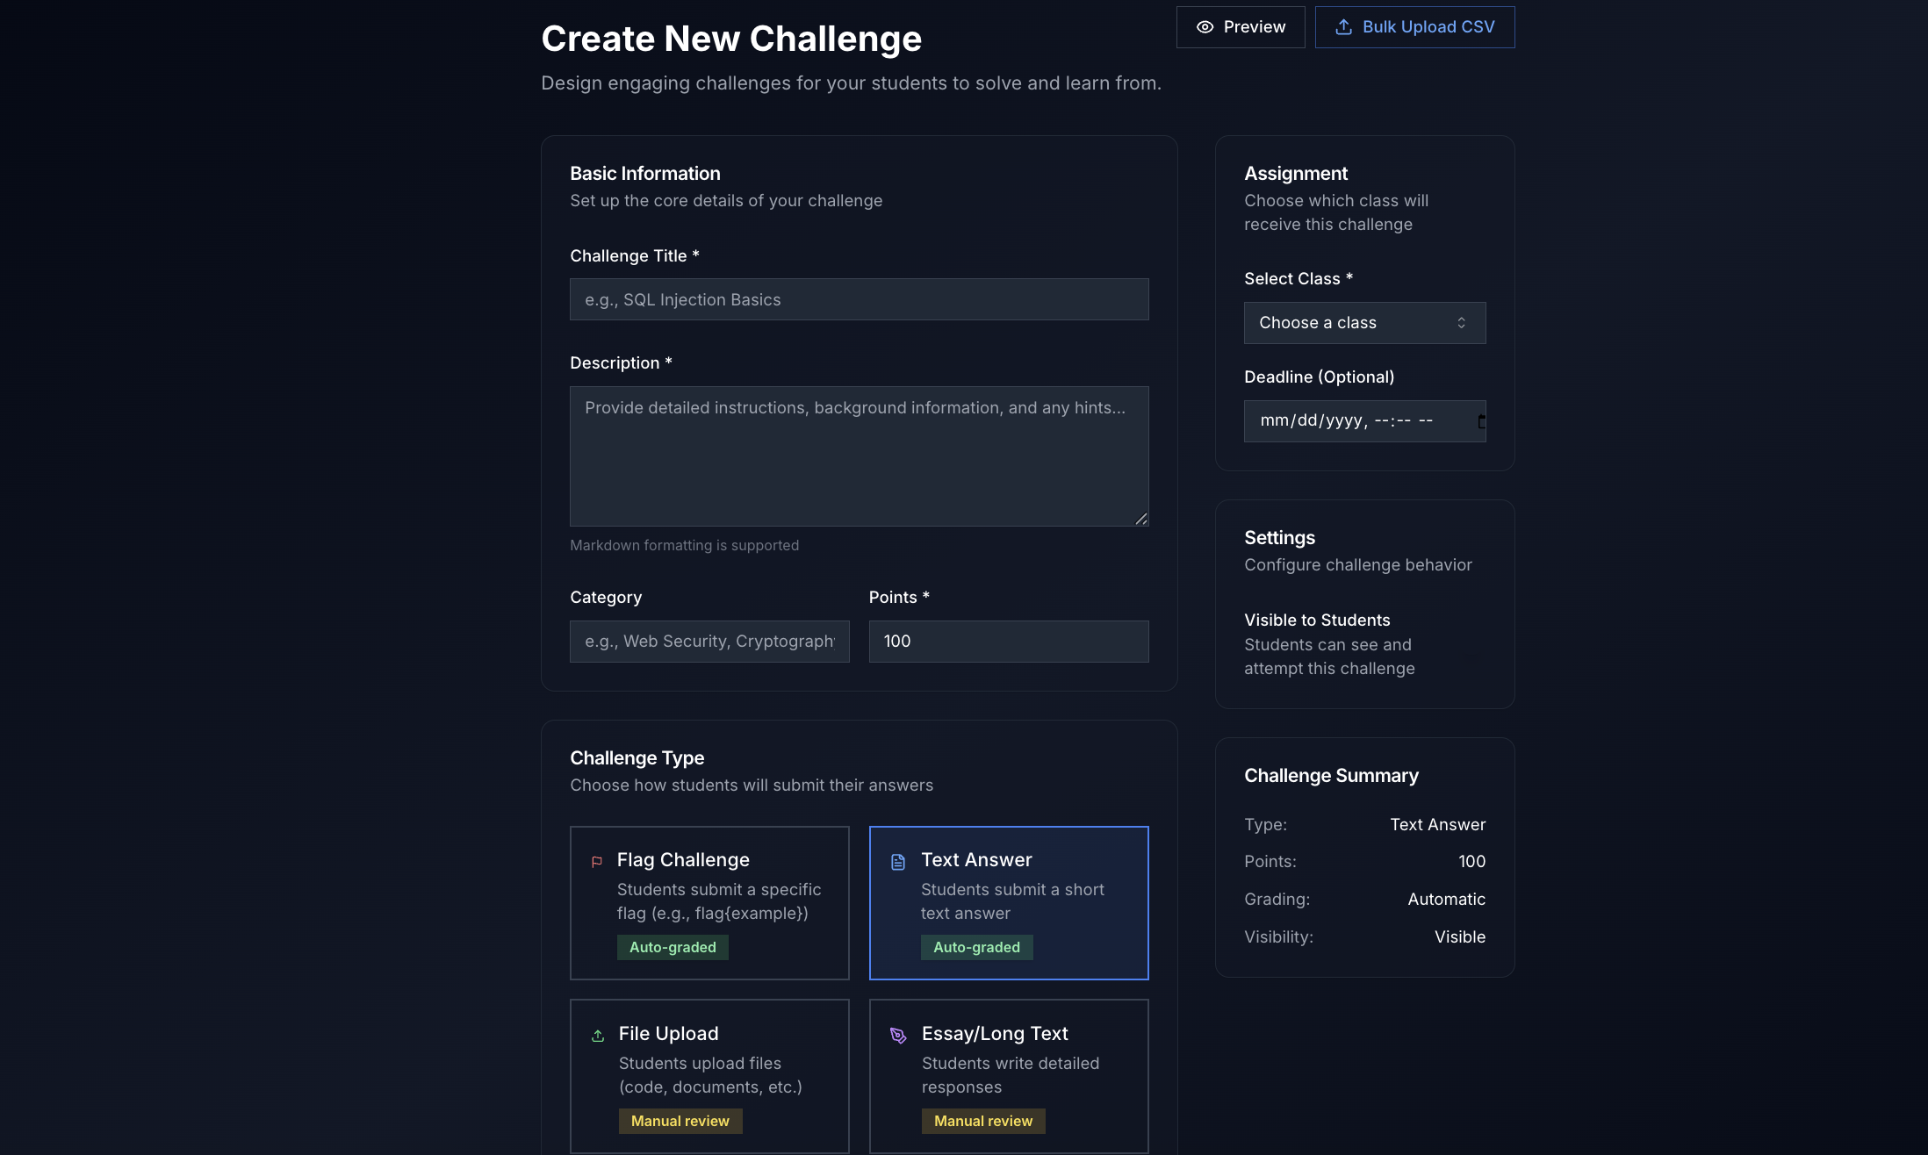Click the Points field showing 100
Screen dimensions: 1928x1155
[1008, 642]
